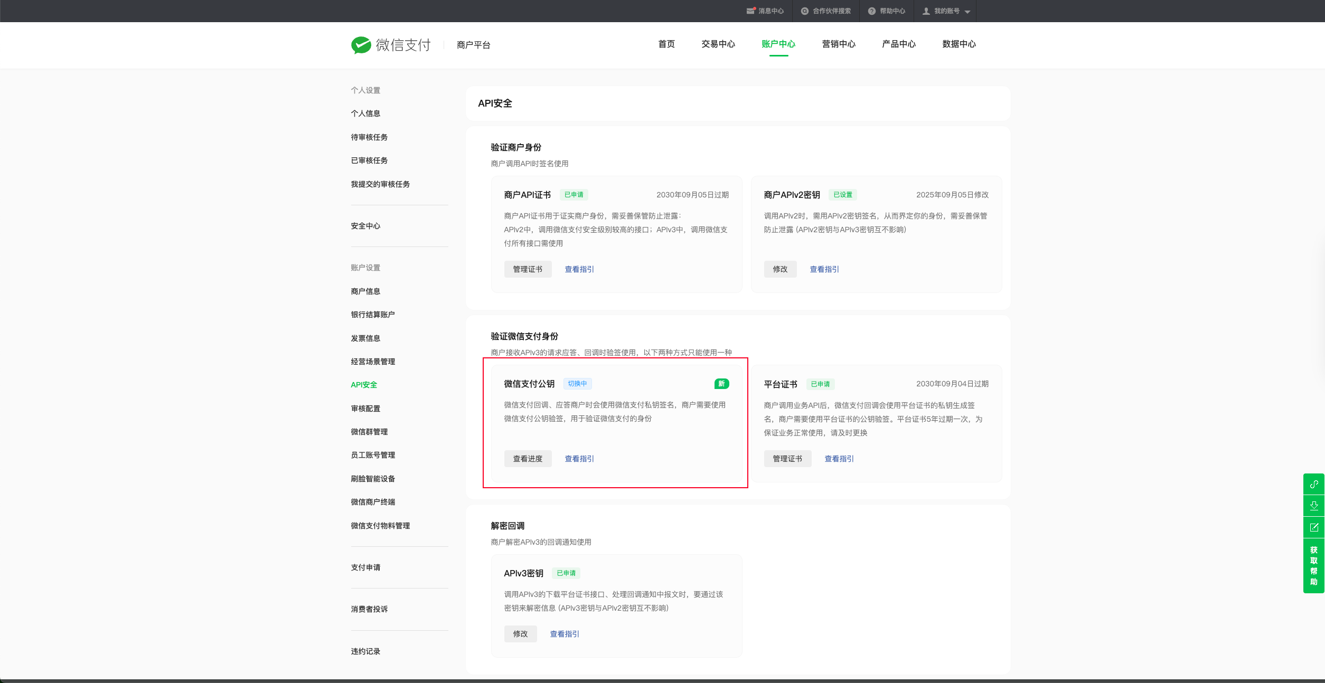
Task: Click the 帮助中心 question mark icon
Action: (x=871, y=11)
